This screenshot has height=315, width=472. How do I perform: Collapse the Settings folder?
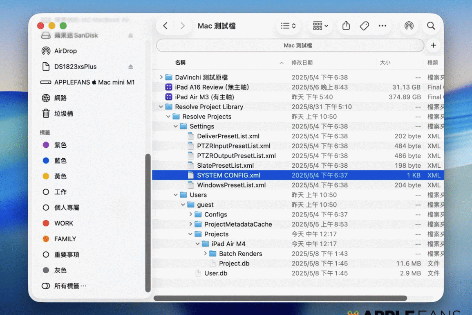click(176, 126)
